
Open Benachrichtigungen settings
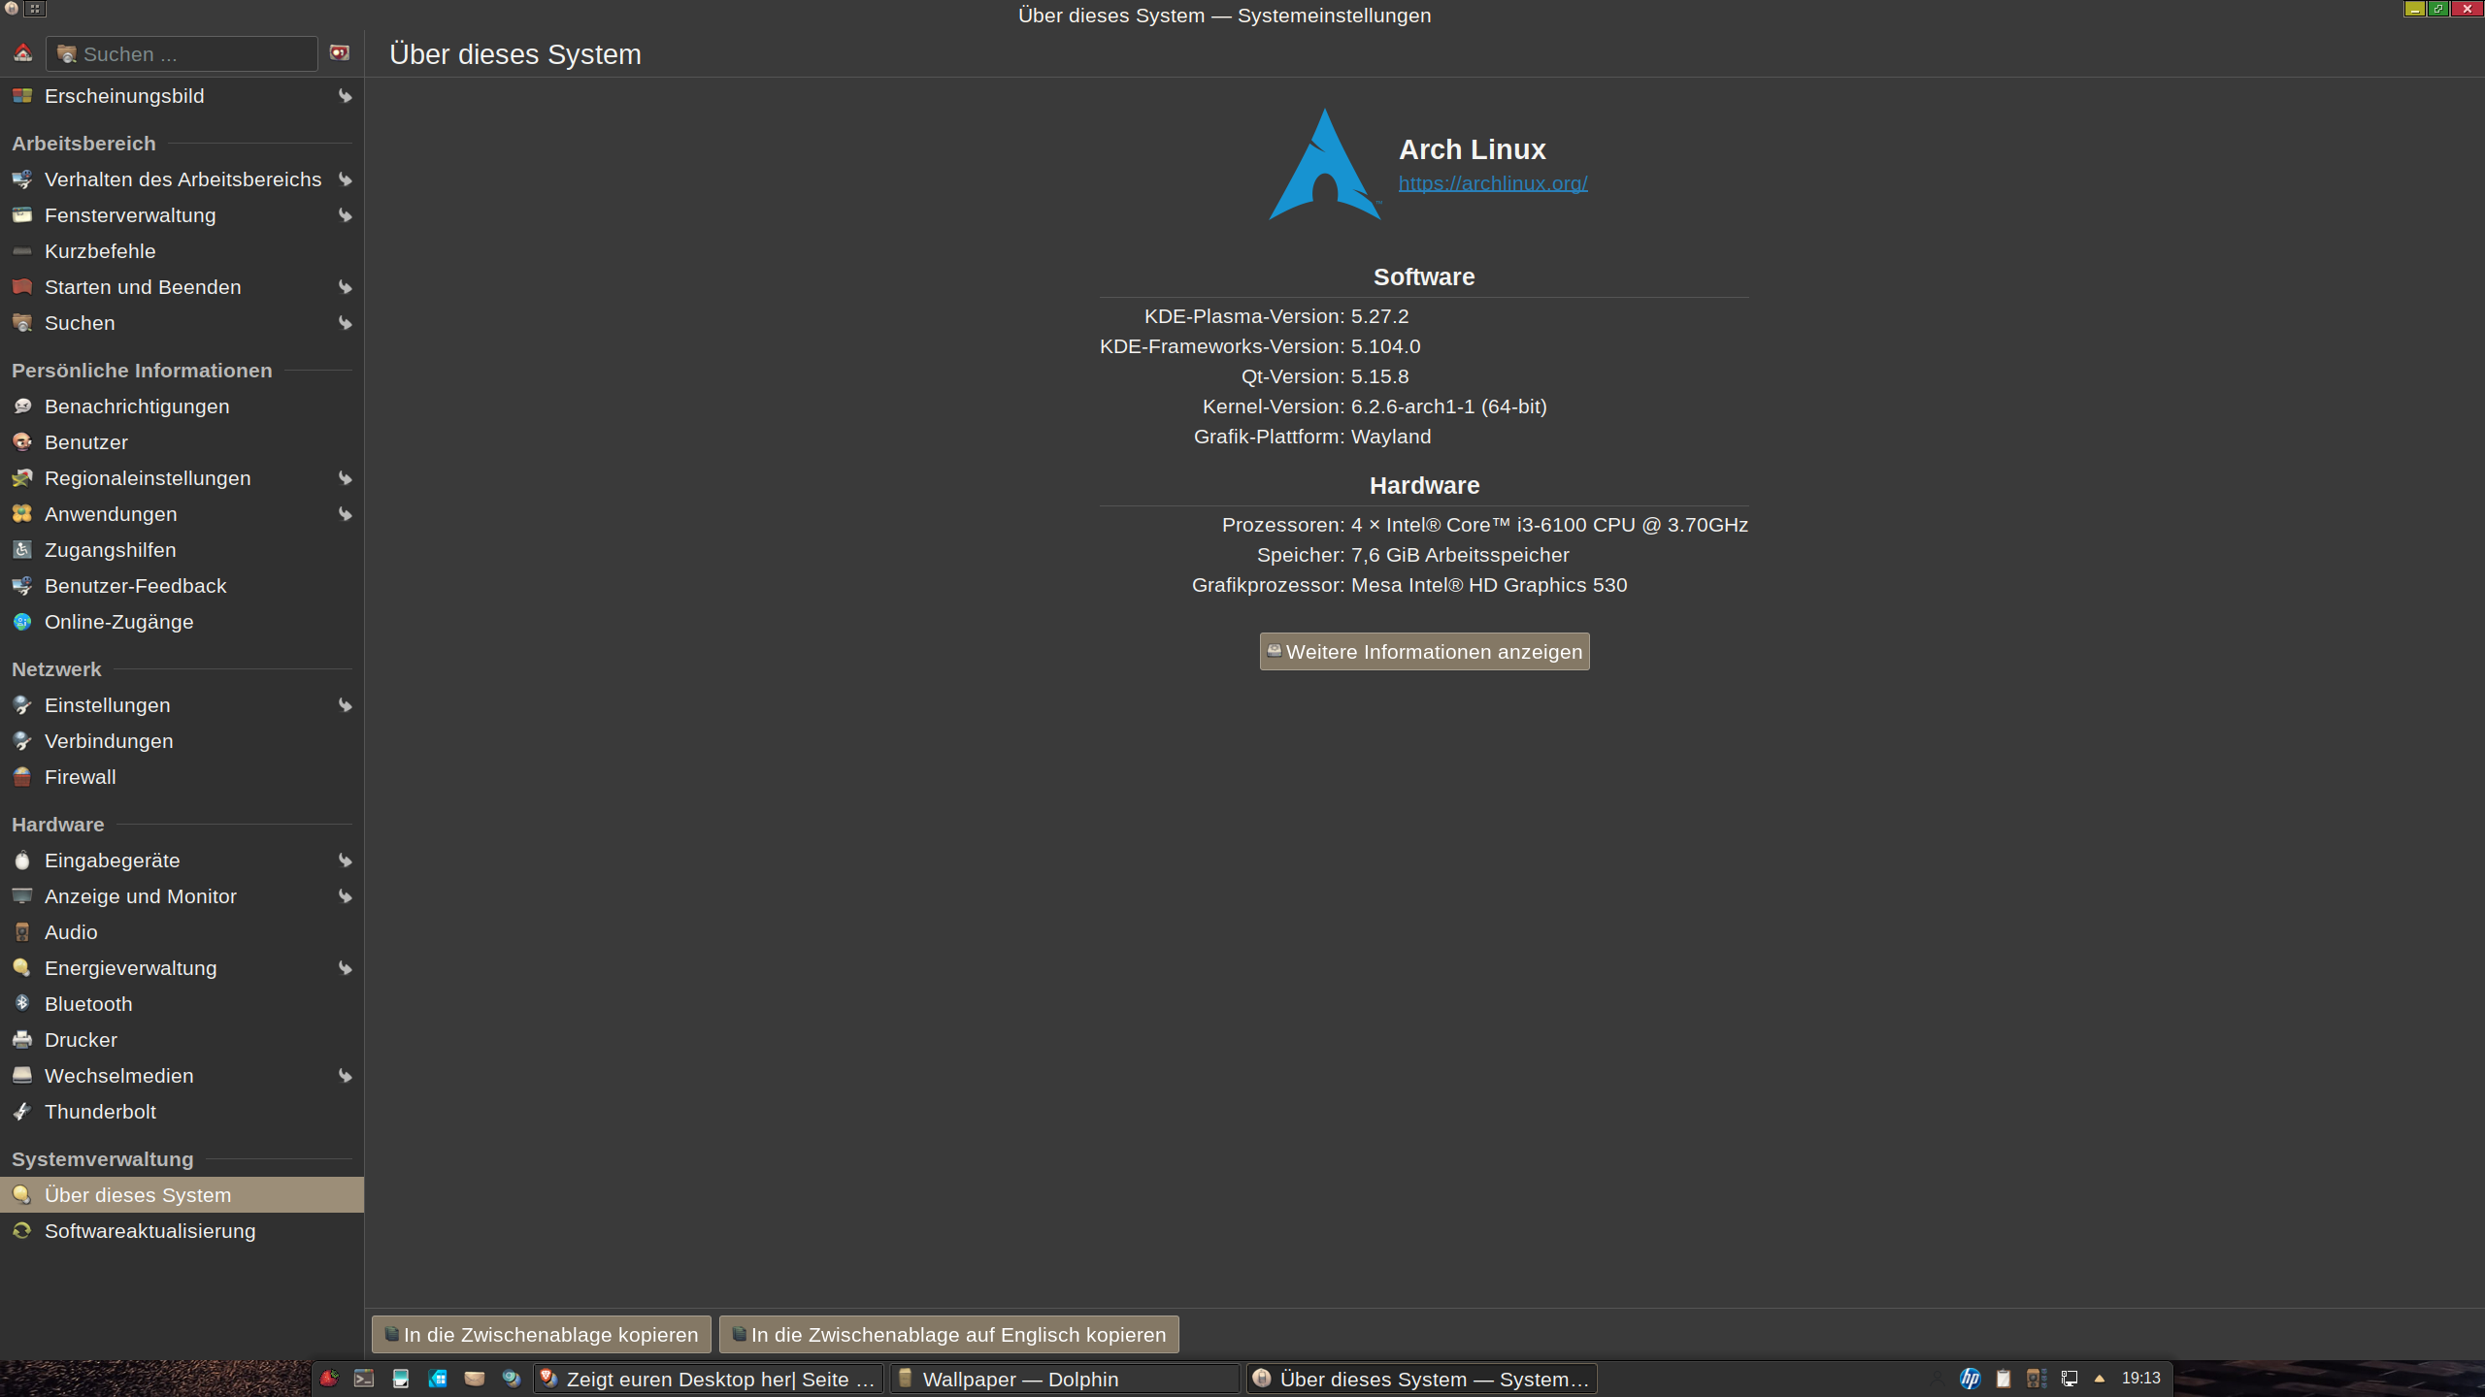[137, 406]
